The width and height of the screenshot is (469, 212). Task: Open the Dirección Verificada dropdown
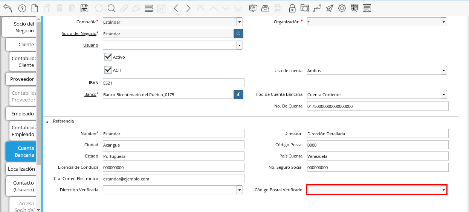click(240, 190)
